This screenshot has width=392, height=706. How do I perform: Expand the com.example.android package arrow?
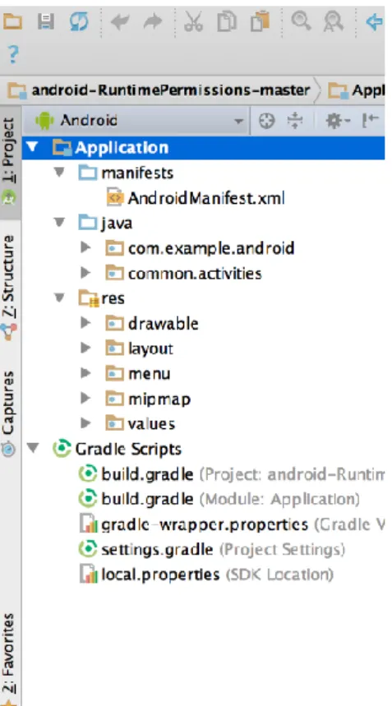[x=85, y=247]
